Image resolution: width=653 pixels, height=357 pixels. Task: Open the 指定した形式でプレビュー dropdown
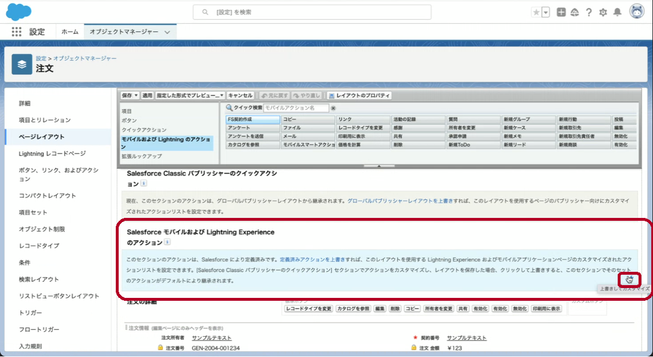tap(190, 96)
